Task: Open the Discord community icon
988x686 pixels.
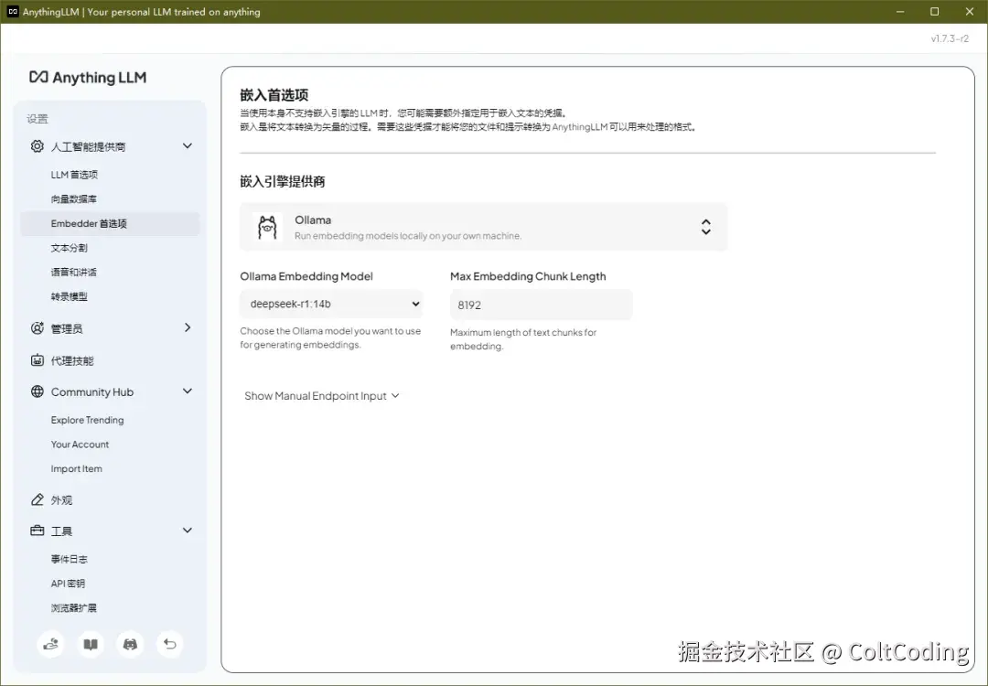Action: point(130,644)
